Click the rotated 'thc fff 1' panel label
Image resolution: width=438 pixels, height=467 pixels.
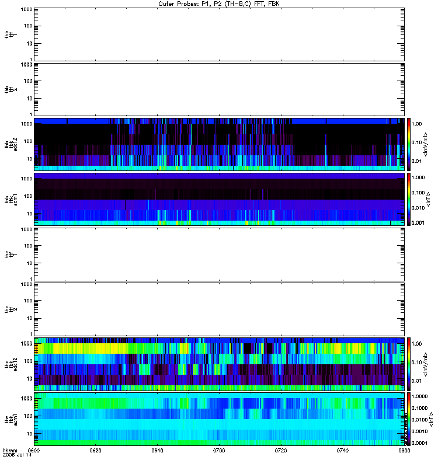11,255
